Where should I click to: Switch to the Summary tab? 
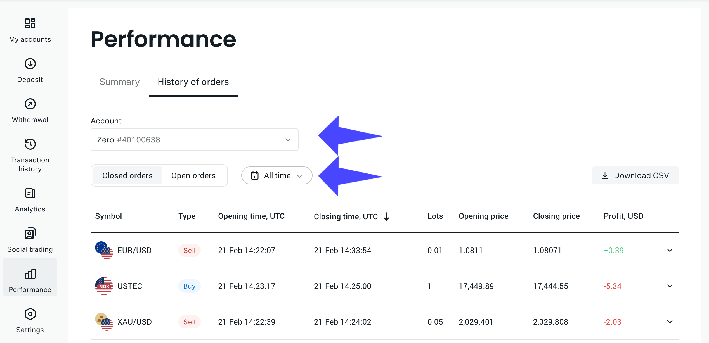(119, 82)
